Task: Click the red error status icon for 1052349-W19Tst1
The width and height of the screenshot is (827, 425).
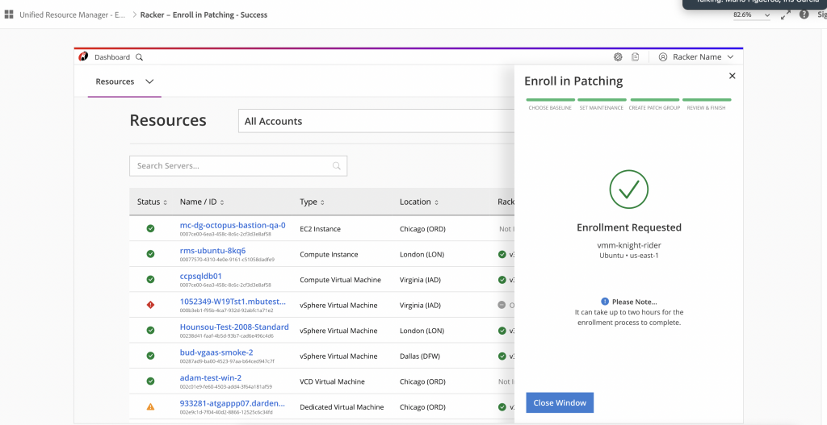Action: [x=150, y=305]
